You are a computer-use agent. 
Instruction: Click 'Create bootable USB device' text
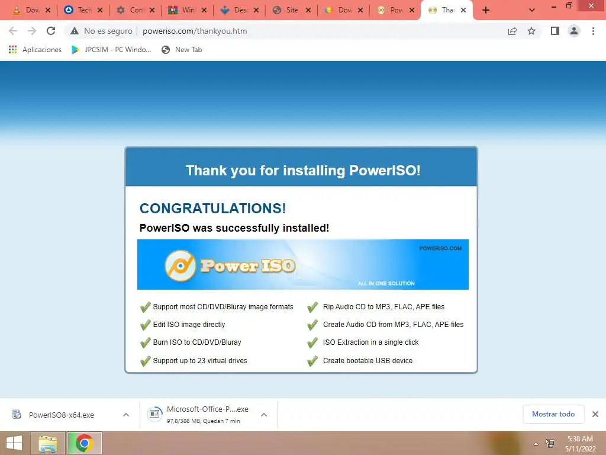[x=368, y=361]
